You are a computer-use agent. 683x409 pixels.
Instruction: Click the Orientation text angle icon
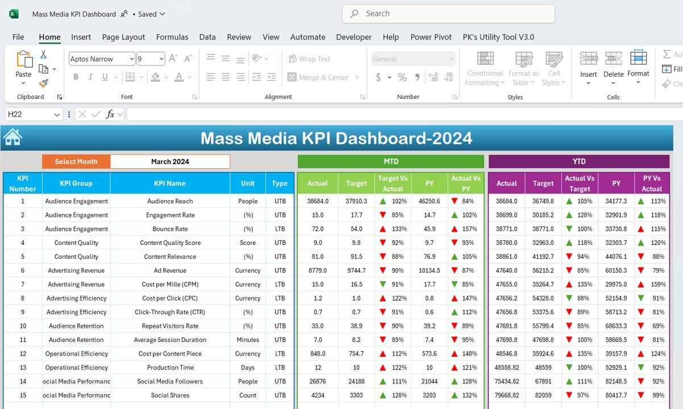tap(257, 58)
